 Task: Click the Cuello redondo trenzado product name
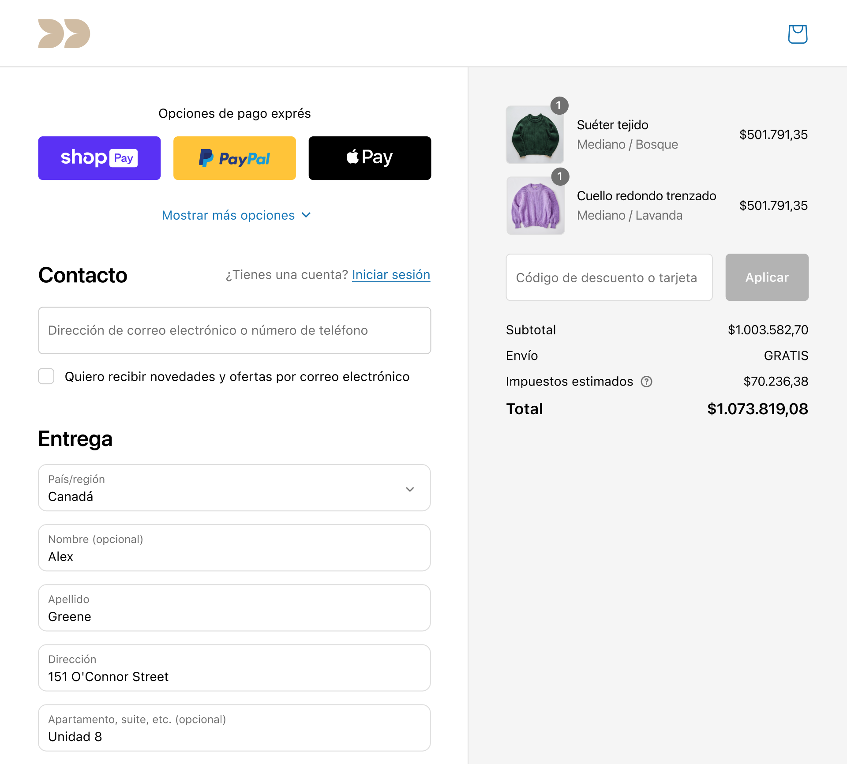click(646, 196)
